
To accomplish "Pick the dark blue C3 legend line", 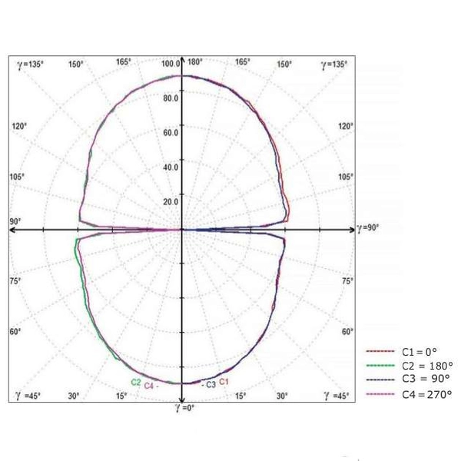I will 381,380.
